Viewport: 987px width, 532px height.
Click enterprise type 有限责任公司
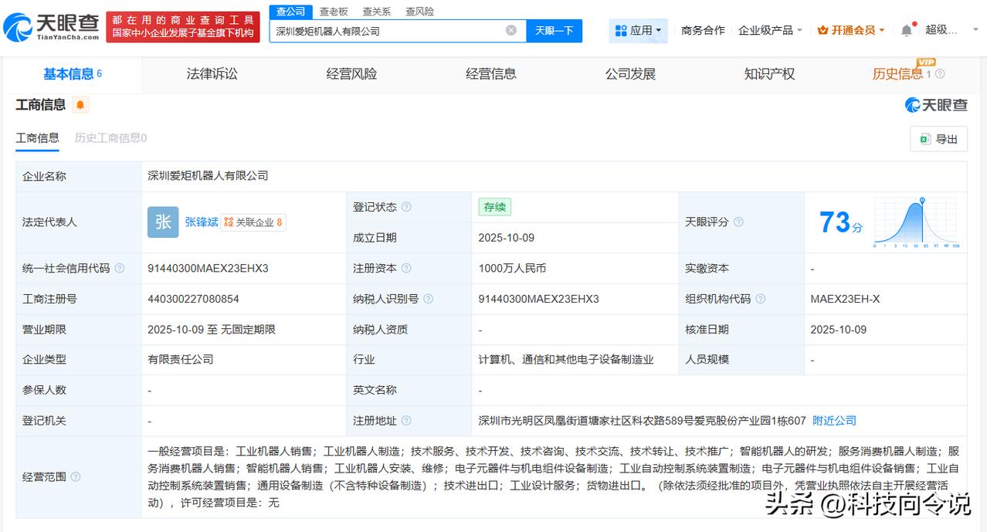(181, 359)
